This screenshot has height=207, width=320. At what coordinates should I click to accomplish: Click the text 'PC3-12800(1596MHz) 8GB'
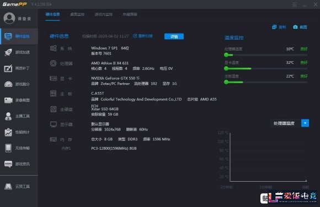pos(114,148)
